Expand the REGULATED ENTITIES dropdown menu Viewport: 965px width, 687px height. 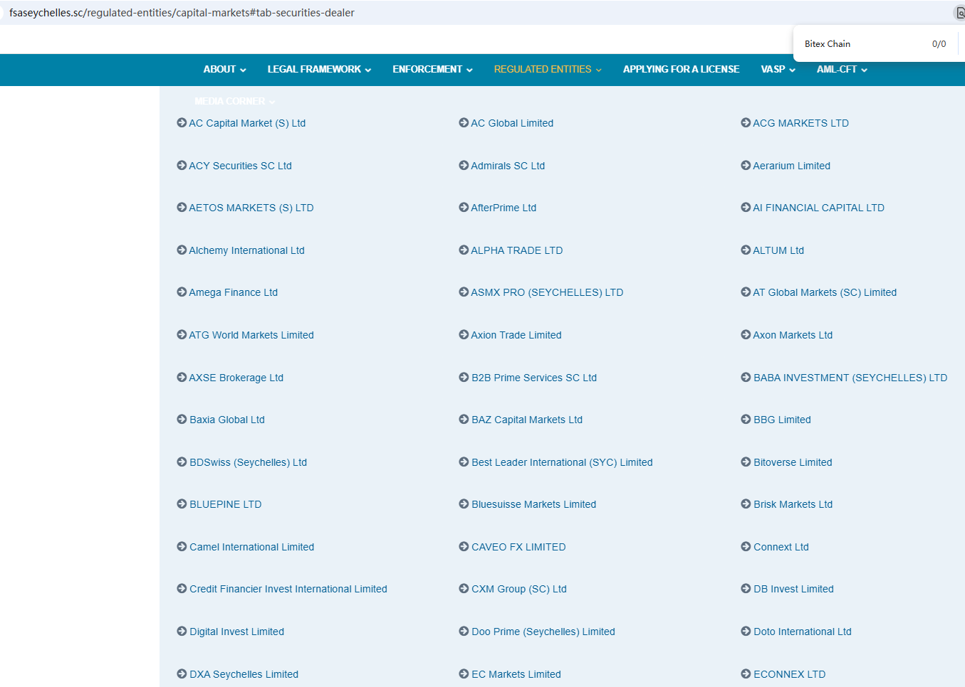[x=548, y=69]
